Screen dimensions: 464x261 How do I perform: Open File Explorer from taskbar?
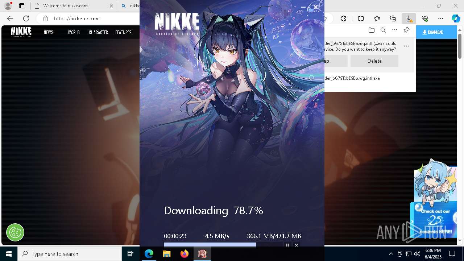click(167, 254)
